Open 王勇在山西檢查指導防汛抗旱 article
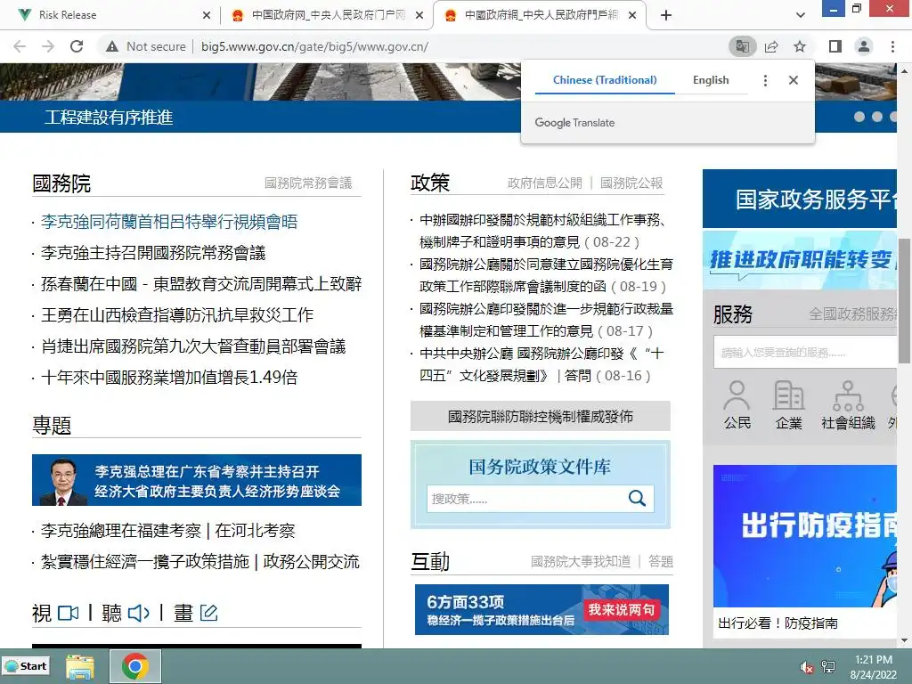This screenshot has width=912, height=684. [177, 315]
